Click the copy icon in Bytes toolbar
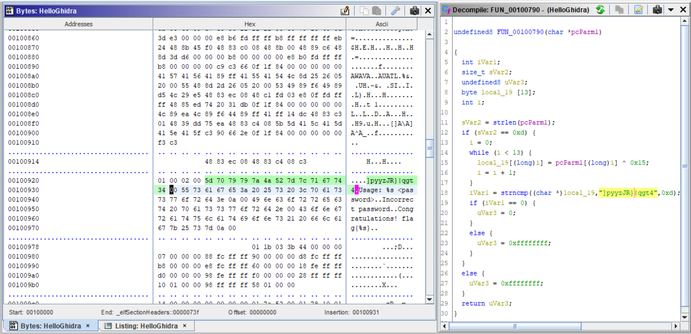The image size is (691, 334). [364, 10]
